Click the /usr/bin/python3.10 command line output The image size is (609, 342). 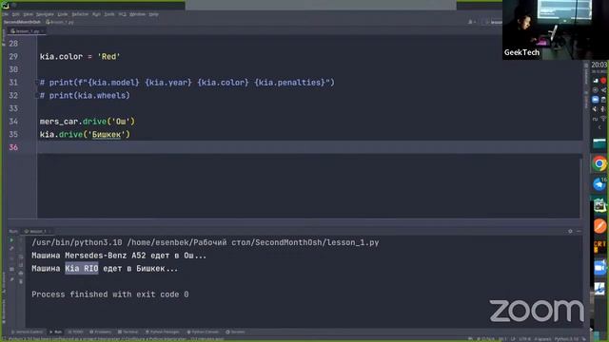click(206, 243)
